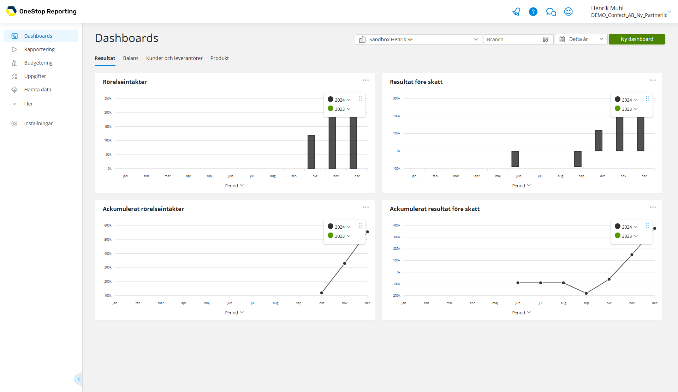Click the Hämta data cloud icon
The image size is (678, 392).
(x=14, y=90)
